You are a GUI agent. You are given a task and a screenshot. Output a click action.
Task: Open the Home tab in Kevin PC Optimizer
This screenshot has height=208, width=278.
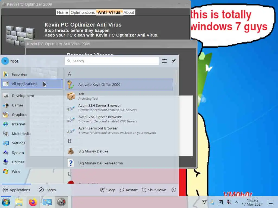[62, 12]
